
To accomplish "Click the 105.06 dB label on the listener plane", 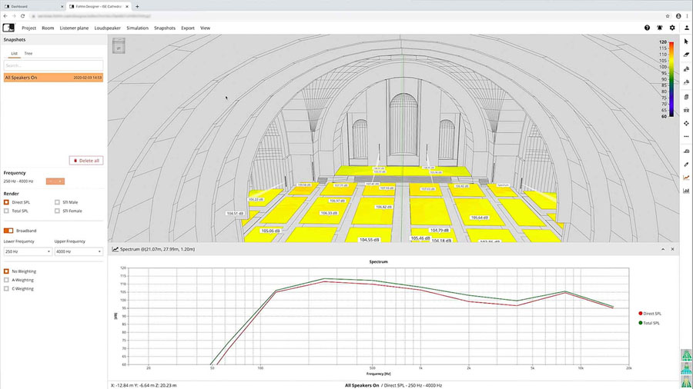I will click(x=270, y=231).
